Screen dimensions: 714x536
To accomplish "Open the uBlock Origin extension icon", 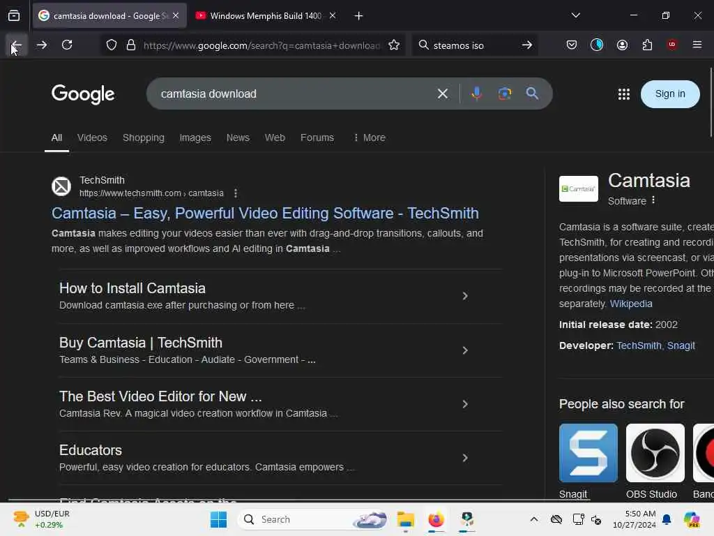I will coord(671,45).
